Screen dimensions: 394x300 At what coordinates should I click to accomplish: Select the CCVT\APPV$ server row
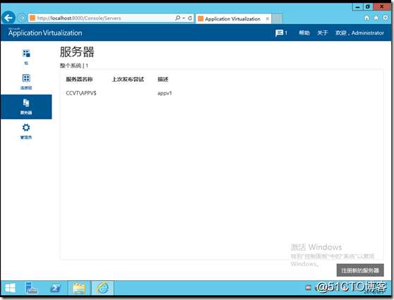pos(222,93)
